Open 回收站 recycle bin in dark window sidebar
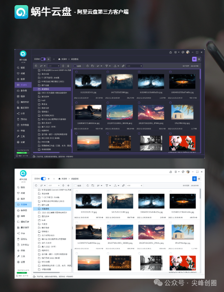 22,119
